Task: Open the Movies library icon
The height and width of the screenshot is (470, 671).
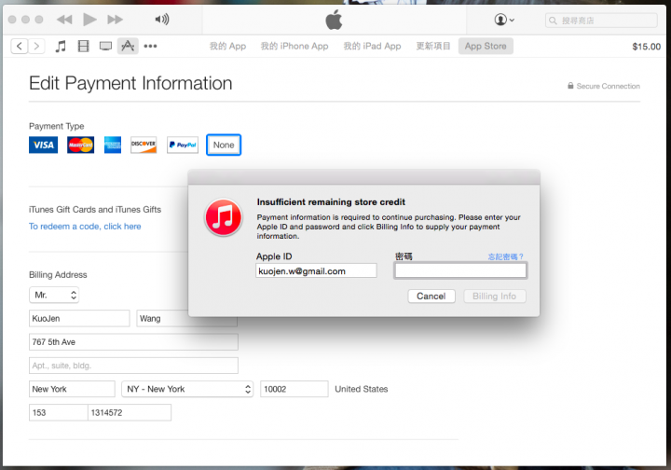Action: point(84,46)
